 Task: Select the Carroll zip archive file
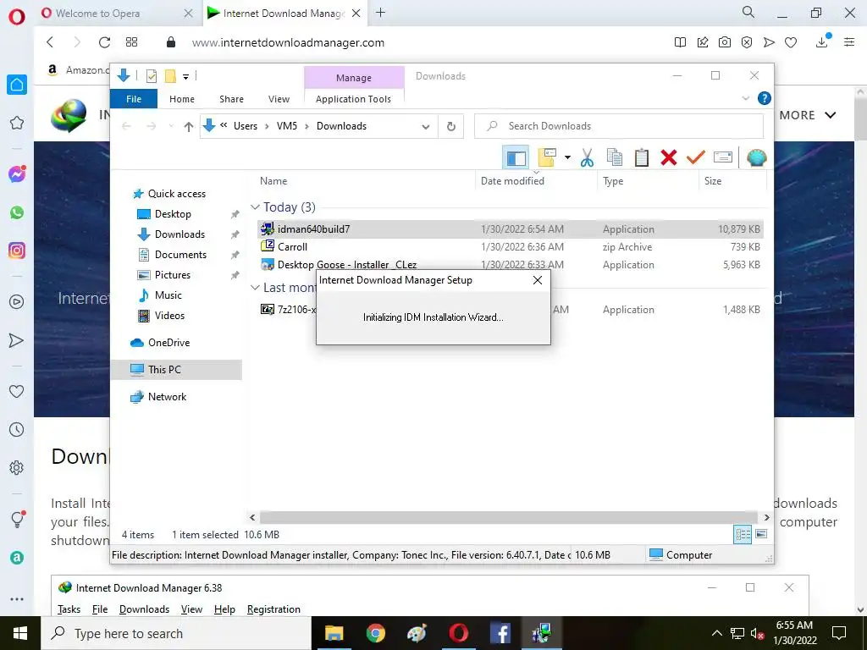(292, 247)
